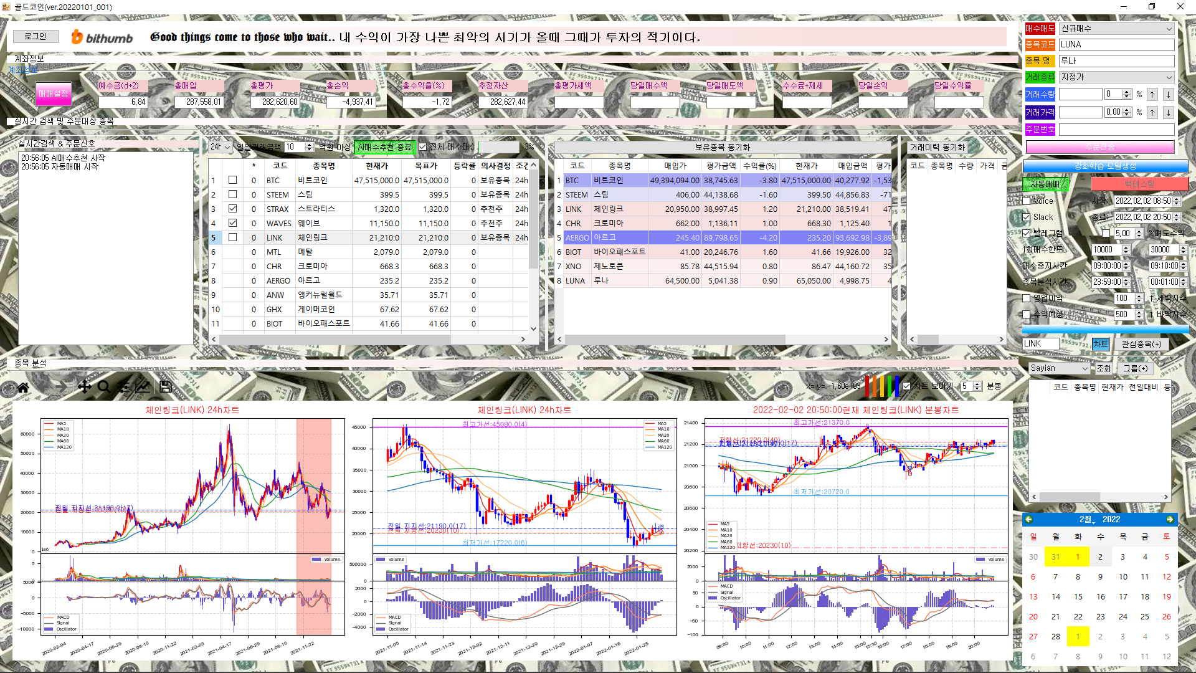Viewport: 1196px width, 673px height.
Task: Go to next month in calendar
Action: (1169, 519)
